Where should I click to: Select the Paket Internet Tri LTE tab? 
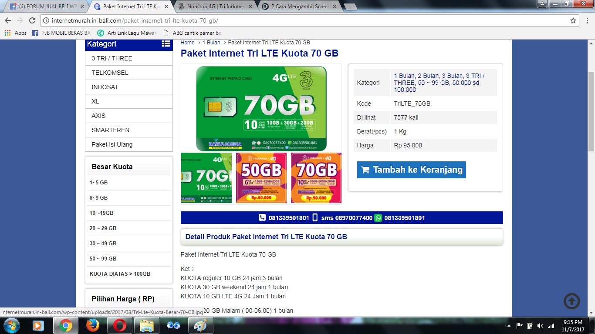tap(132, 7)
